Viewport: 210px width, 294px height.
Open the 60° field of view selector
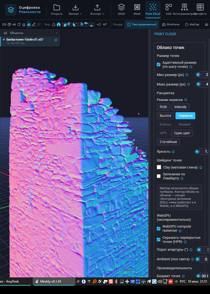[102, 24]
